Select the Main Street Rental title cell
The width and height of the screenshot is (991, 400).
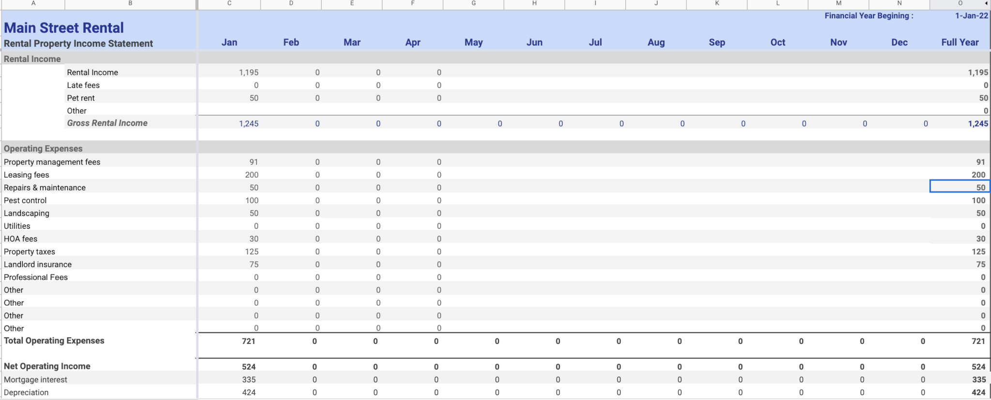click(64, 28)
